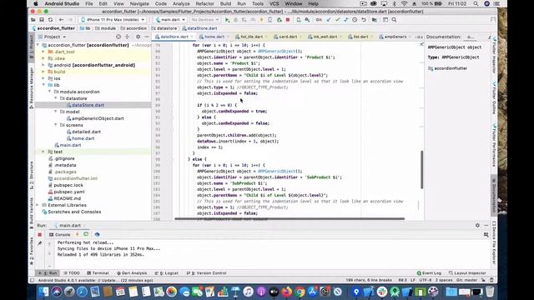534x300 pixels.
Task: Open the Layout Inspector
Action: pos(467,273)
